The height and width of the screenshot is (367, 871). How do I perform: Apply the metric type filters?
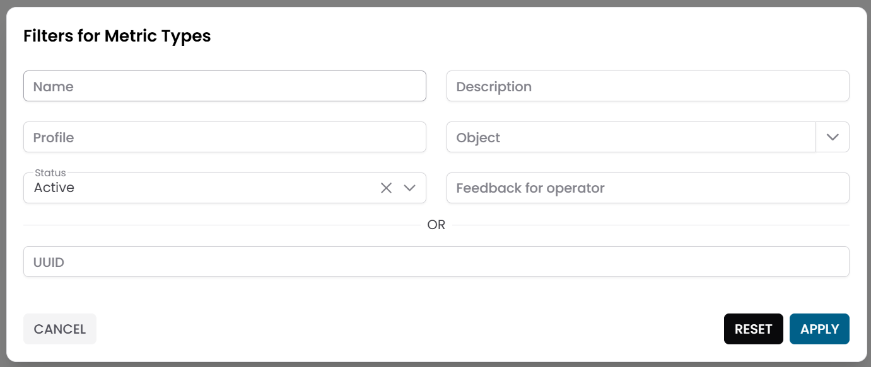point(819,329)
